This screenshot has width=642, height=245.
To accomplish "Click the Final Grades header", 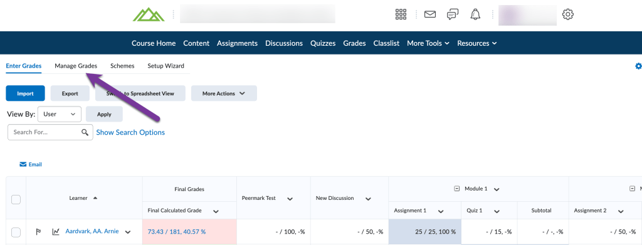I will click(x=189, y=189).
